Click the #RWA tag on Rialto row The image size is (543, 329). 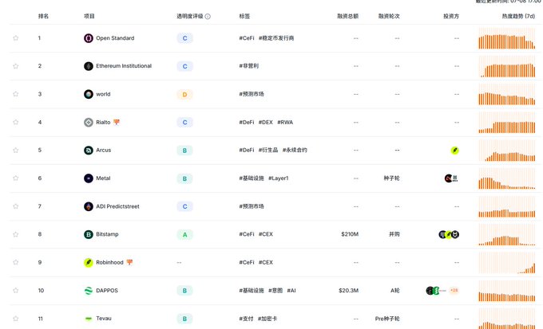point(285,122)
